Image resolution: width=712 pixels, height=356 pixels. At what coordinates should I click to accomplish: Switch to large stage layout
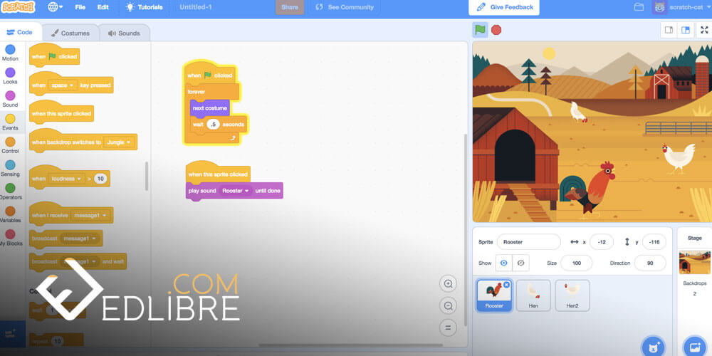coord(686,30)
